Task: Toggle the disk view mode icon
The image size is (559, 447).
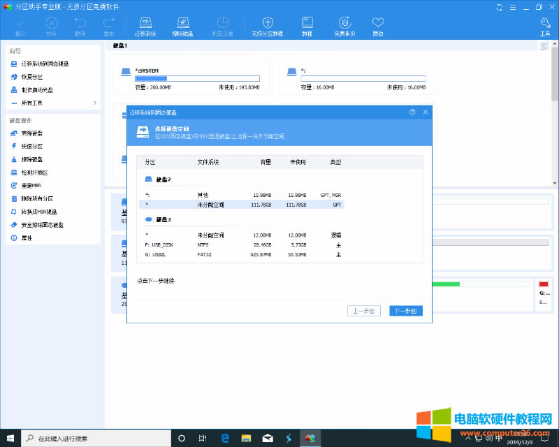Action: [544, 46]
